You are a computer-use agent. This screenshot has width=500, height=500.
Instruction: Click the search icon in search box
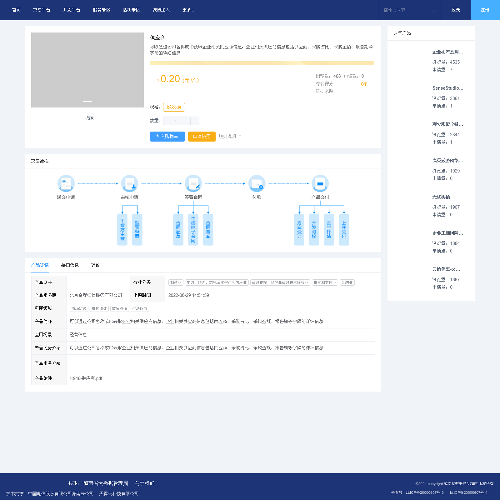[434, 10]
